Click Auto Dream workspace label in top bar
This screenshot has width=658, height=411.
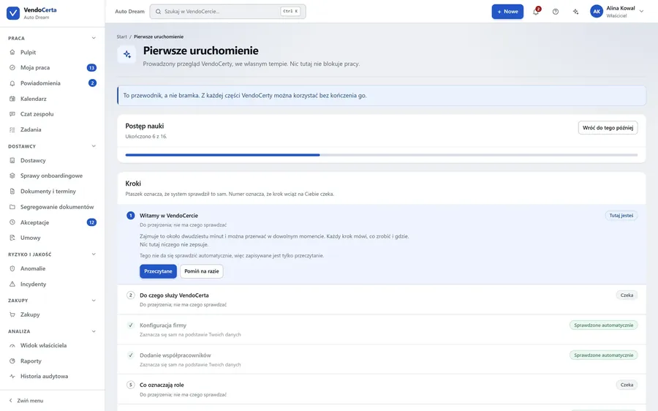point(129,11)
